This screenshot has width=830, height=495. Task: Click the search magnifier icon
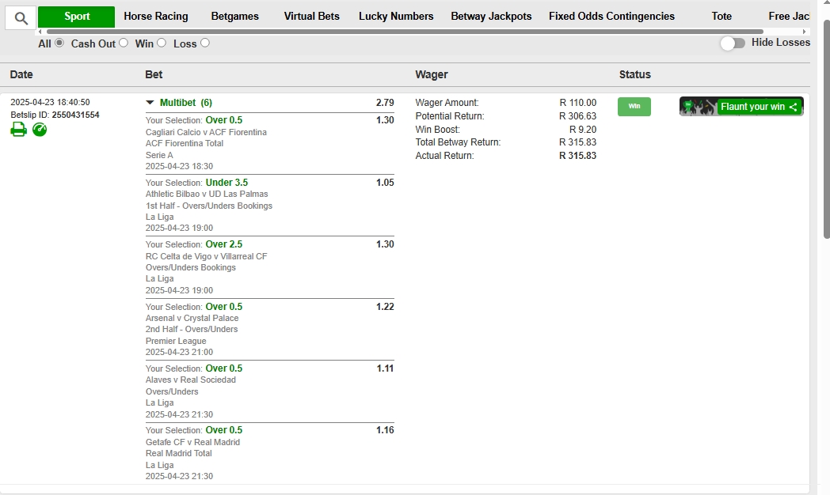[x=21, y=18]
